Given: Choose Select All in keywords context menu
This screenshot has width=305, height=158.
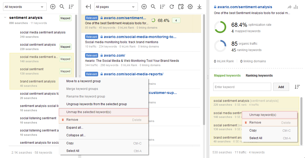Looking at the screenshot, I should [104, 151].
